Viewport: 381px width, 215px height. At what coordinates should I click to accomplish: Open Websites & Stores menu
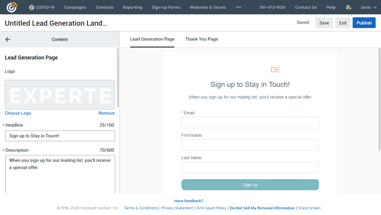tap(208, 7)
